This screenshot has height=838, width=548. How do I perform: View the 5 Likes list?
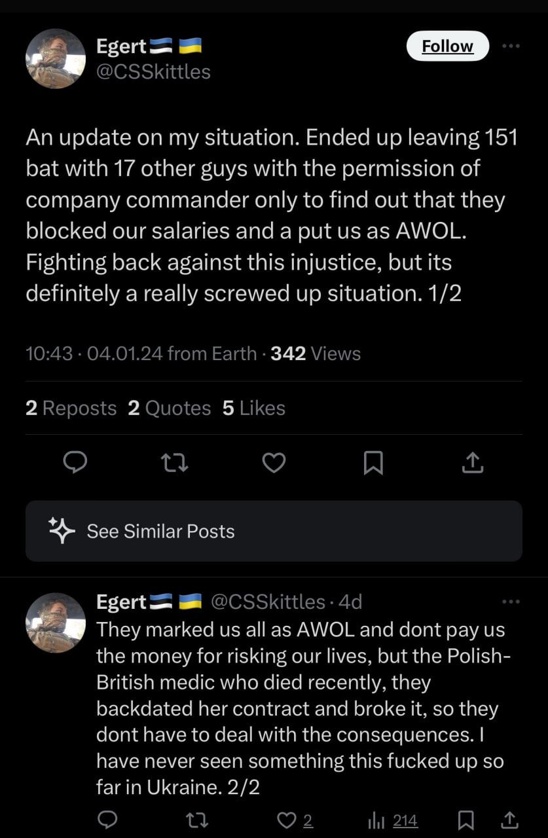[254, 408]
